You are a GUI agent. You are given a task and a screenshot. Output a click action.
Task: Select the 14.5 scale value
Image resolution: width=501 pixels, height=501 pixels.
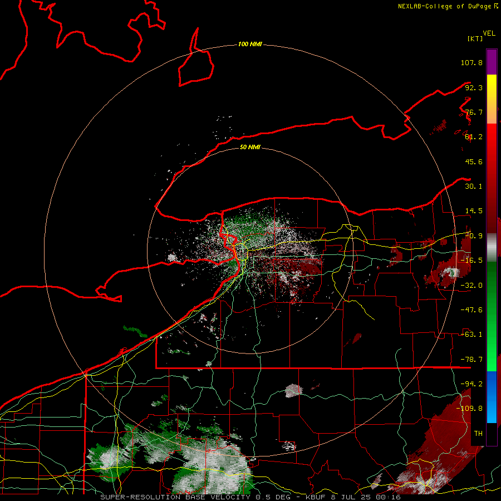coord(474,211)
